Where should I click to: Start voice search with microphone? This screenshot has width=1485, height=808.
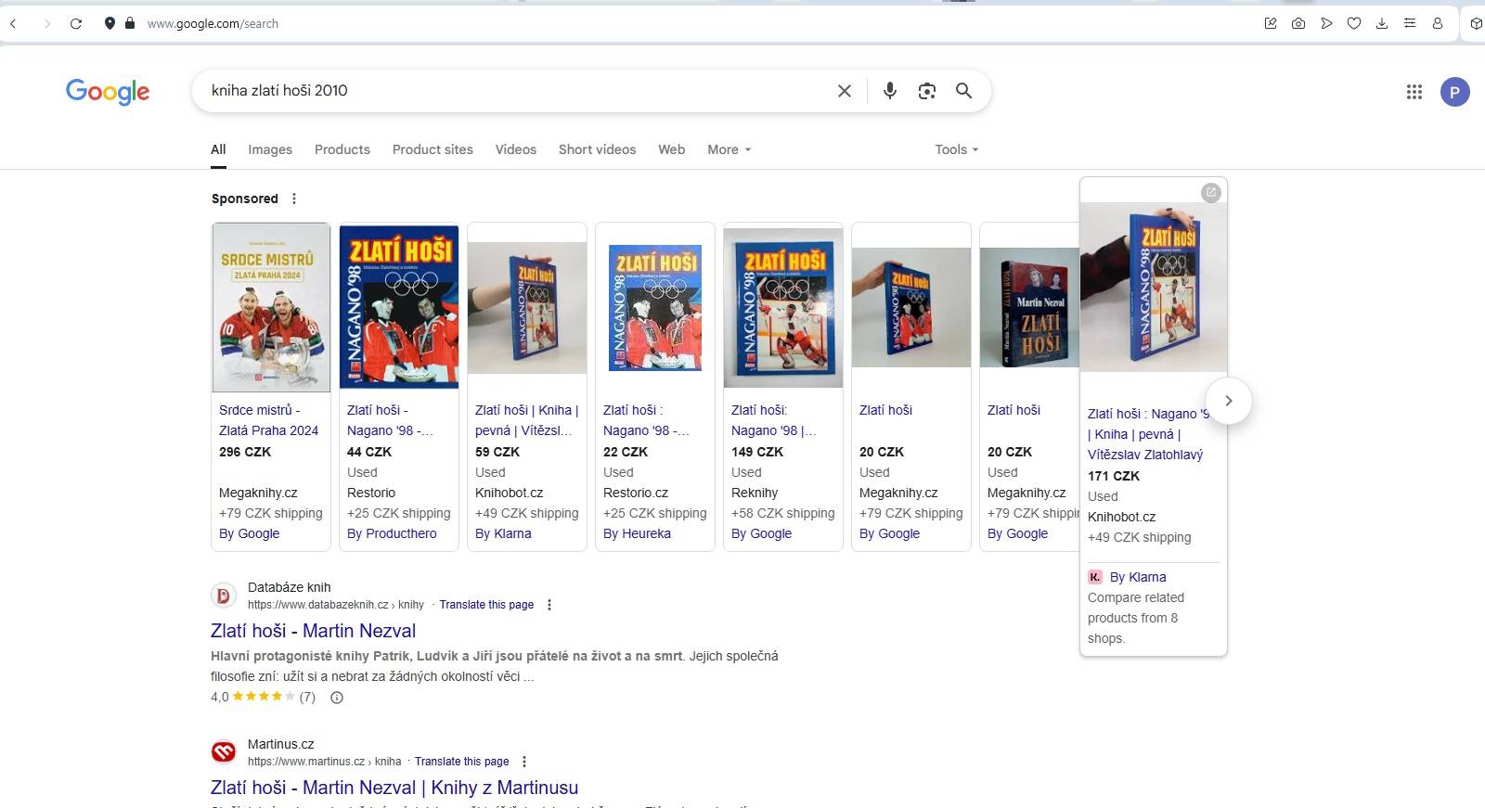tap(890, 91)
